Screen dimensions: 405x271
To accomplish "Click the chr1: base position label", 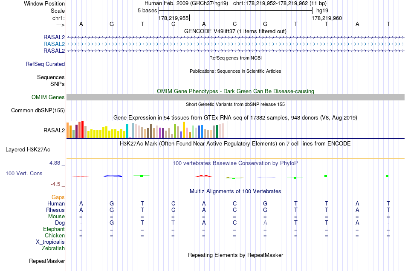I will tap(58, 18).
